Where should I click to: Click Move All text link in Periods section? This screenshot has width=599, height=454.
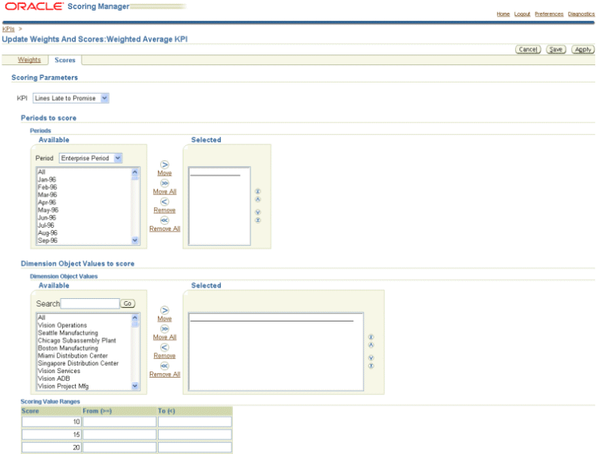pyautogui.click(x=165, y=191)
